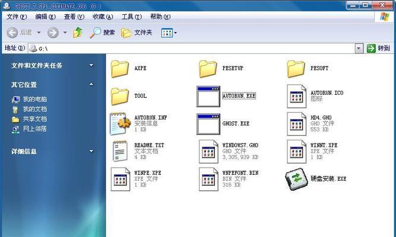Select the HD4.GHO file icon

pyautogui.click(x=297, y=124)
